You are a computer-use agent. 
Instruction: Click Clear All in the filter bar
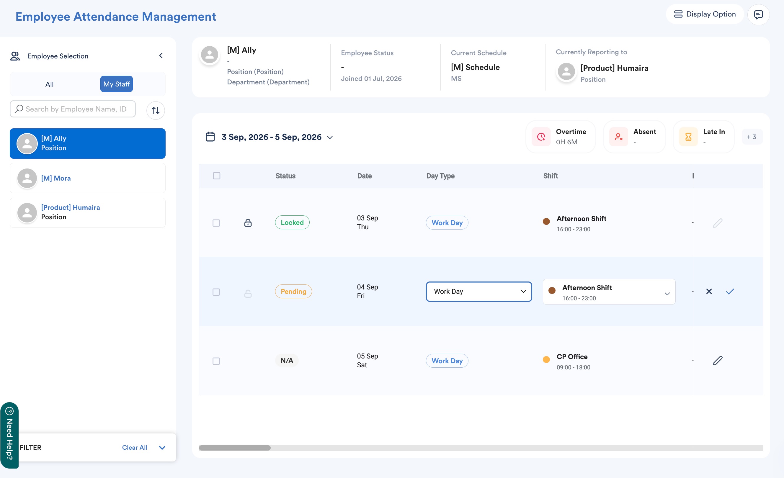pos(135,448)
